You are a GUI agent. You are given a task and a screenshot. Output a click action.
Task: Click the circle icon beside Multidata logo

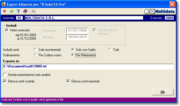pos(147,11)
